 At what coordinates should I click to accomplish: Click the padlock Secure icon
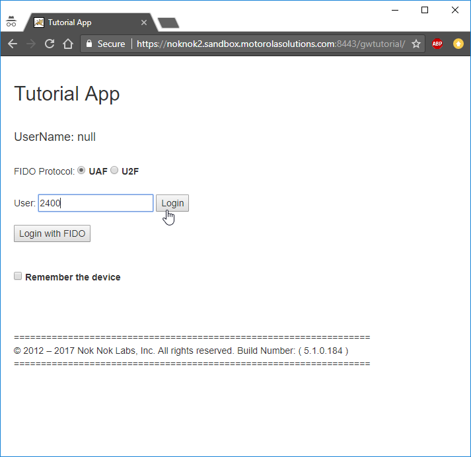pos(89,44)
